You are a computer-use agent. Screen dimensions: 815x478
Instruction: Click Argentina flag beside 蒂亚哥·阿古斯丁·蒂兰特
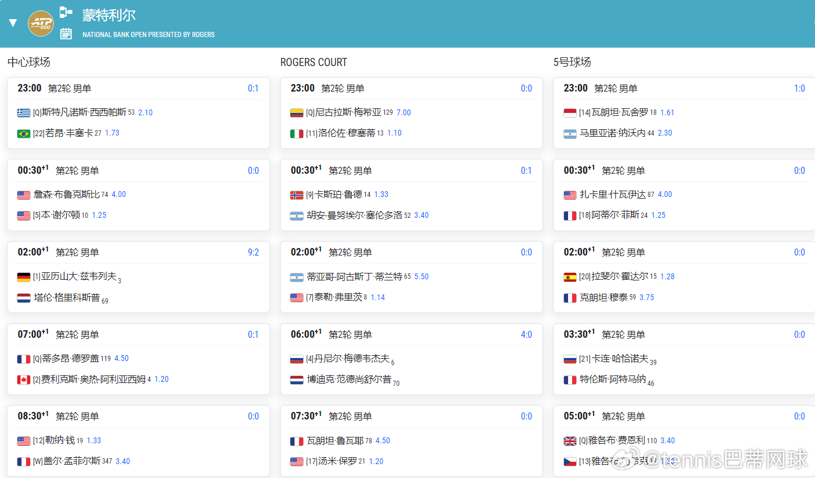coord(297,277)
